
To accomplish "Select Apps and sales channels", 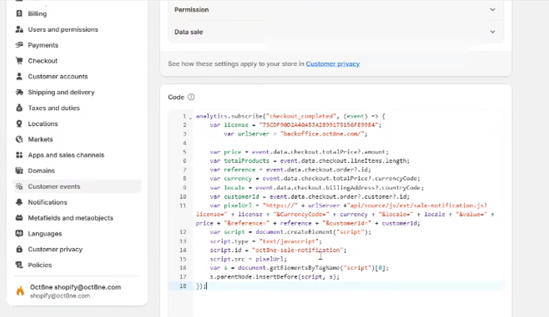I will (66, 155).
